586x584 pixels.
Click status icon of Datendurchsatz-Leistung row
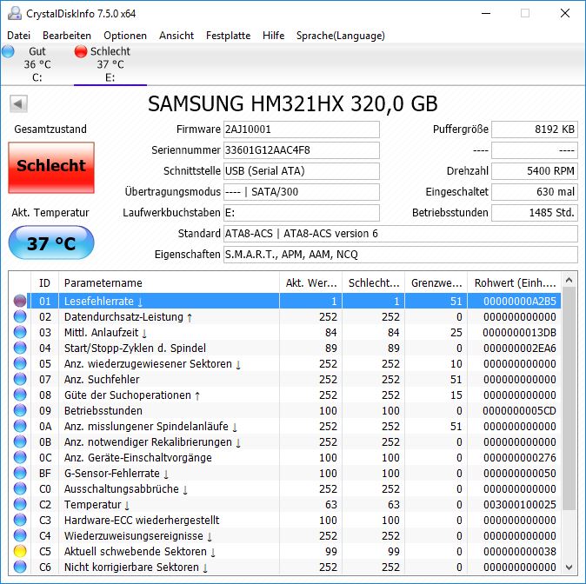click(x=20, y=316)
